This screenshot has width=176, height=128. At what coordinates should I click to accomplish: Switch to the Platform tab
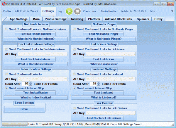(94, 19)
